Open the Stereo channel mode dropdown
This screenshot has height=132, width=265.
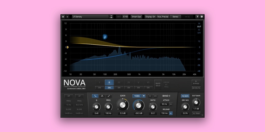click(175, 17)
